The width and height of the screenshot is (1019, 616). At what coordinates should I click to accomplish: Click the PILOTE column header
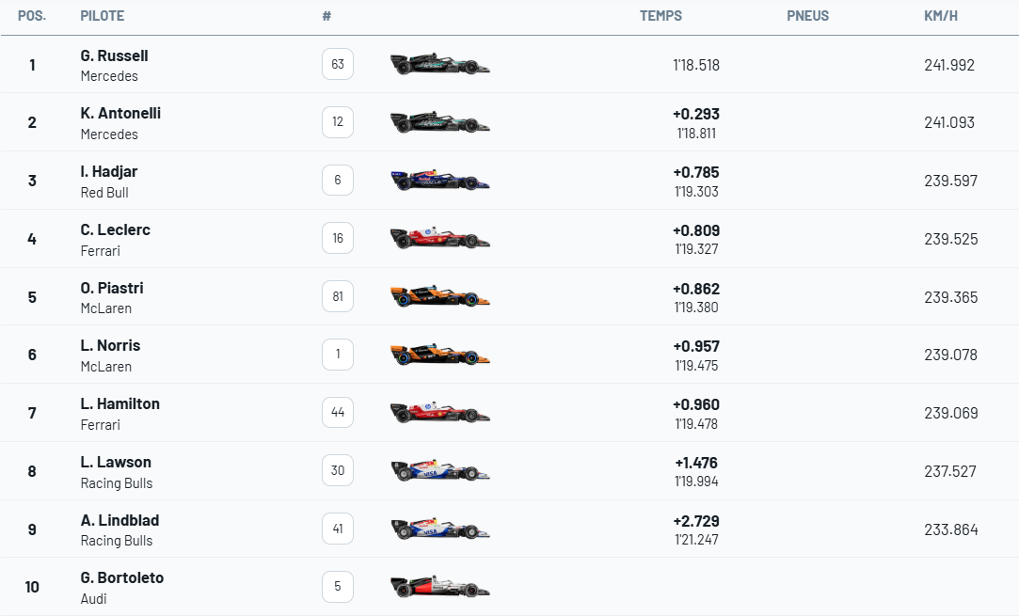103,16
